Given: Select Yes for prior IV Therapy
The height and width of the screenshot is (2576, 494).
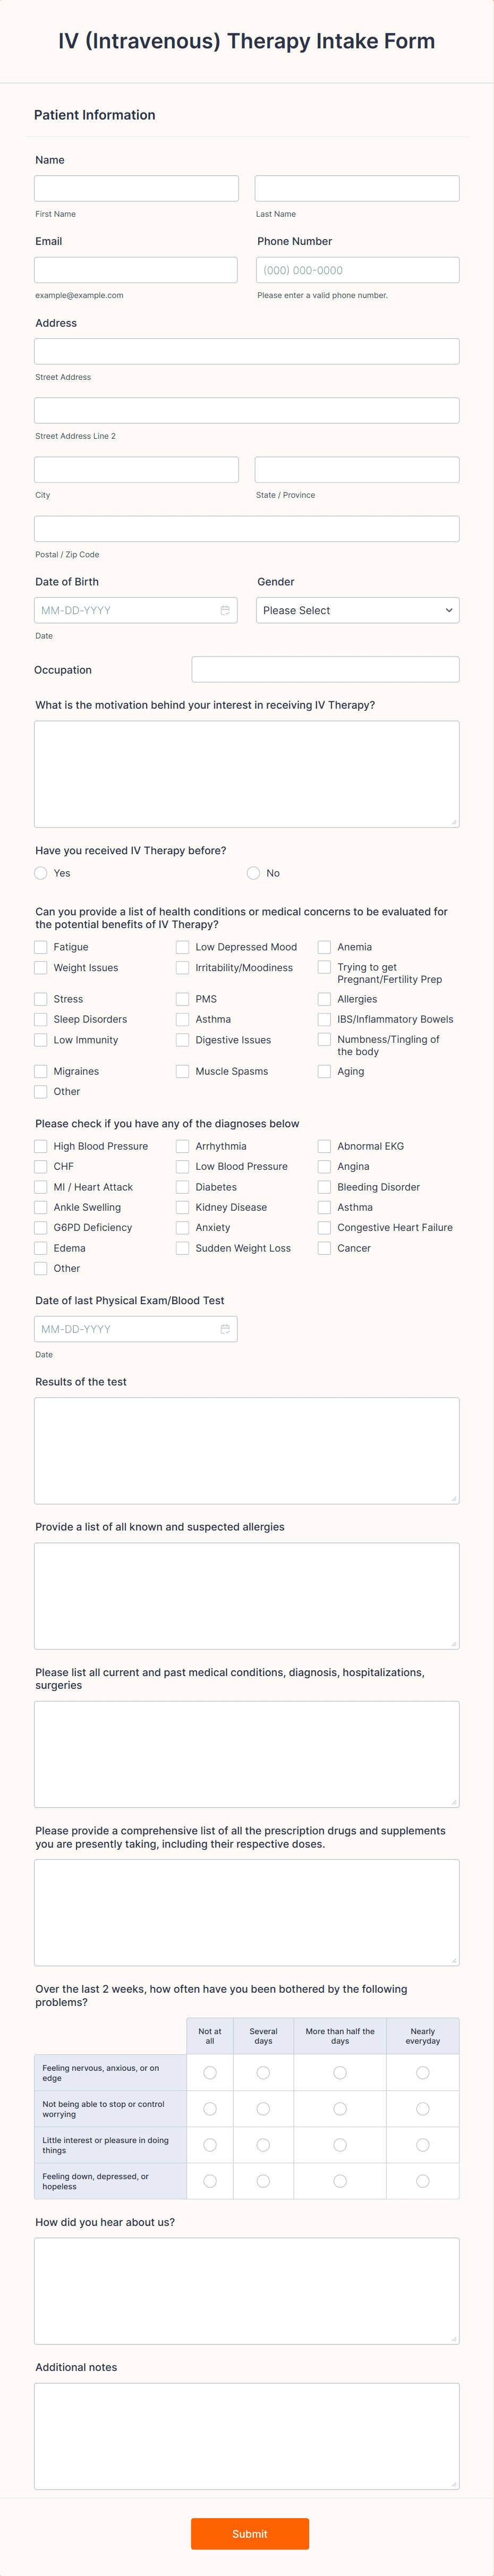Looking at the screenshot, I should 40,873.
